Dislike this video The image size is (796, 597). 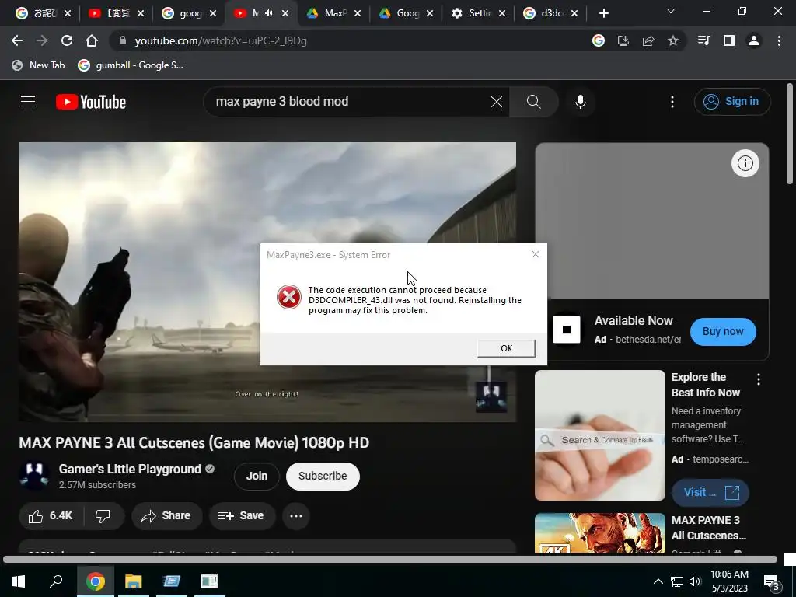point(103,516)
